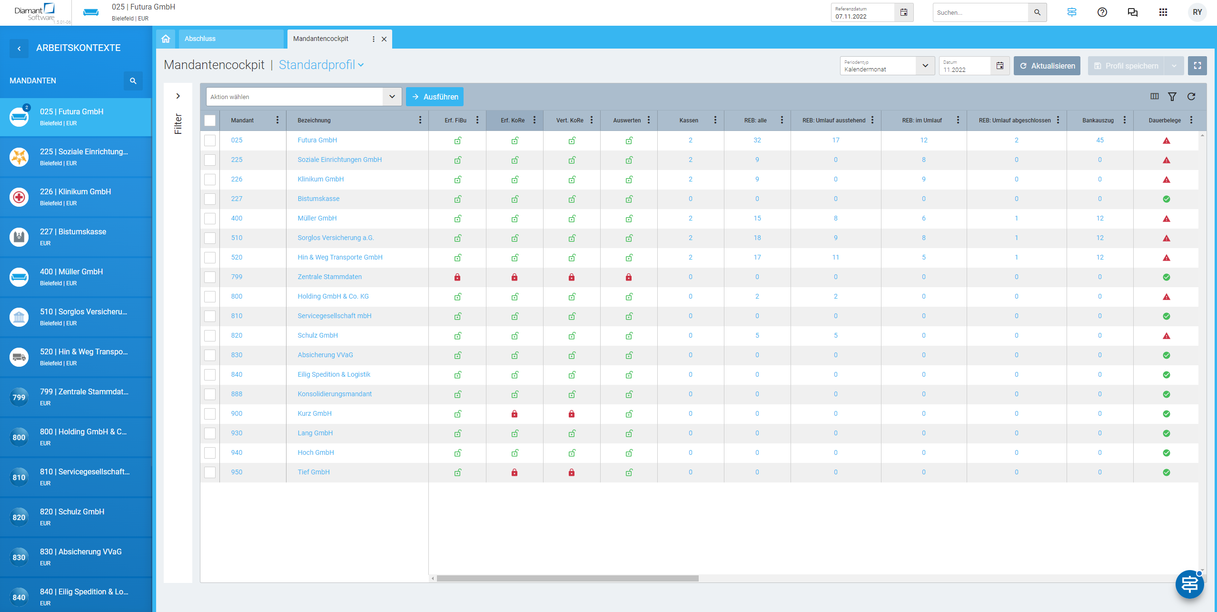The width and height of the screenshot is (1217, 612).
Task: Open Bezeichnung column options menu
Action: 420,120
